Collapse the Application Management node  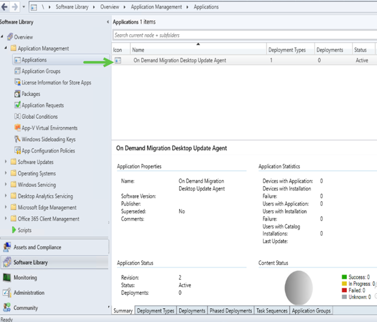pyautogui.click(x=6, y=49)
